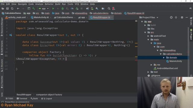
Task: Click the Scroll from Source target icon
Action: (171, 17)
